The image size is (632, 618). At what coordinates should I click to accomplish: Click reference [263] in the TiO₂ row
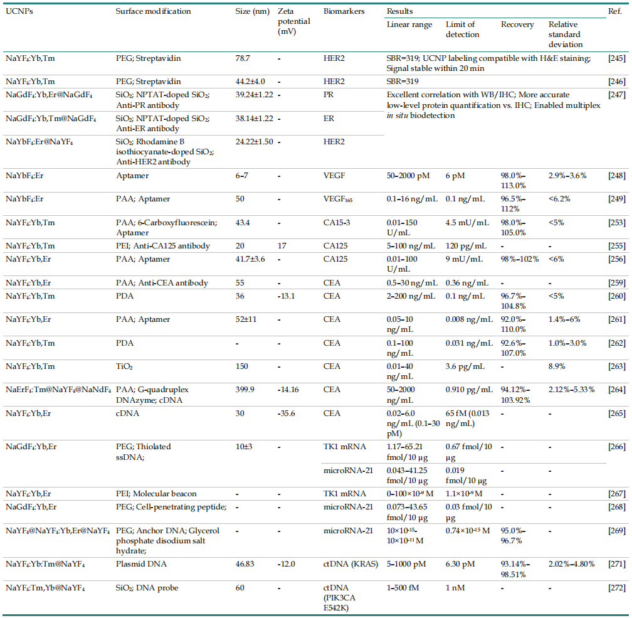point(616,366)
